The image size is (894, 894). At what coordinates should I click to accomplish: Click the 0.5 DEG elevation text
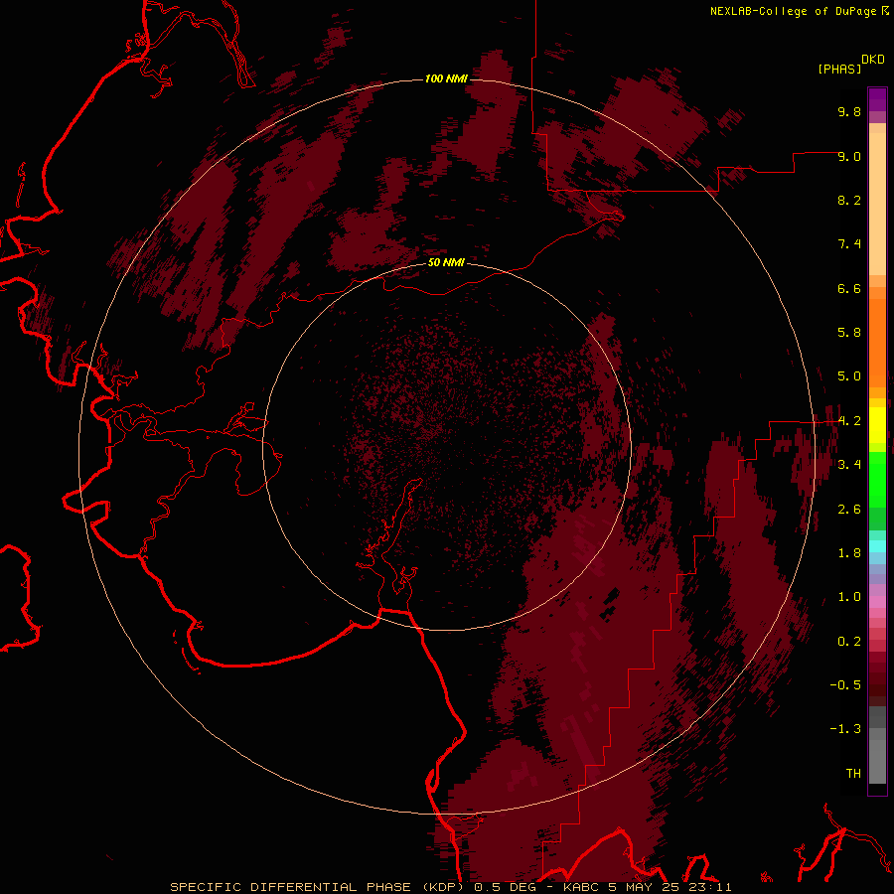512,887
